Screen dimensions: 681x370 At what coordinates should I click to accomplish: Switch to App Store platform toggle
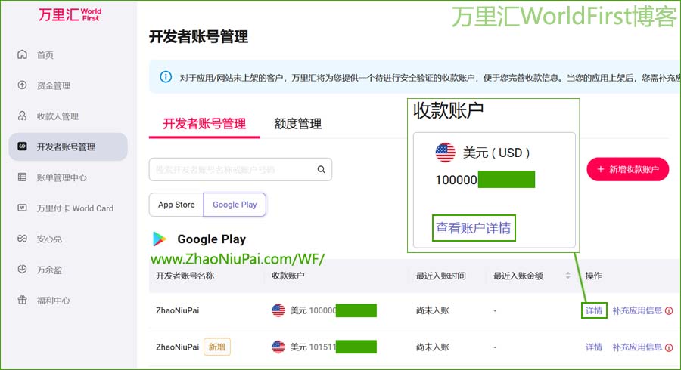tap(176, 205)
